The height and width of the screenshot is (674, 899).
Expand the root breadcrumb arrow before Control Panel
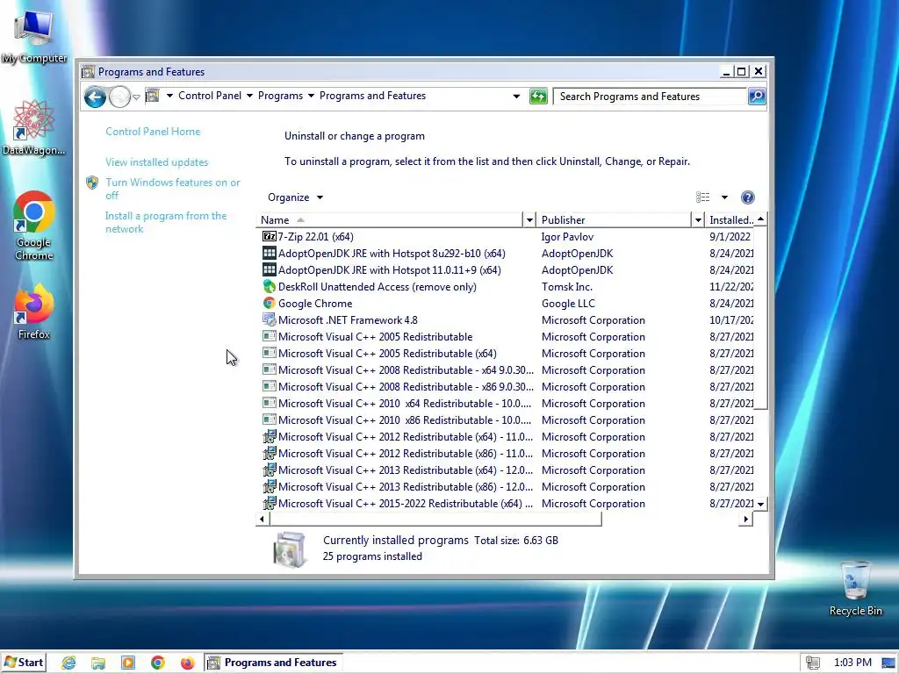tap(169, 96)
